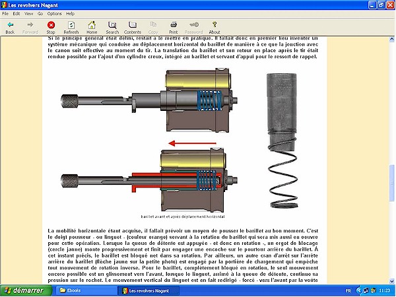Click the scrollbar up arrow

(x=391, y=39)
